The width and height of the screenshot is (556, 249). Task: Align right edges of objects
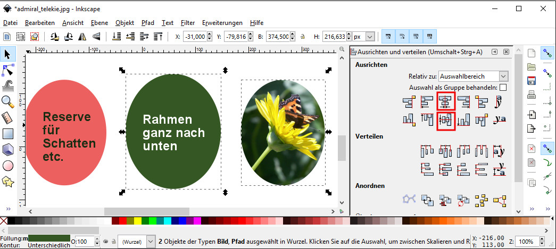point(464,102)
